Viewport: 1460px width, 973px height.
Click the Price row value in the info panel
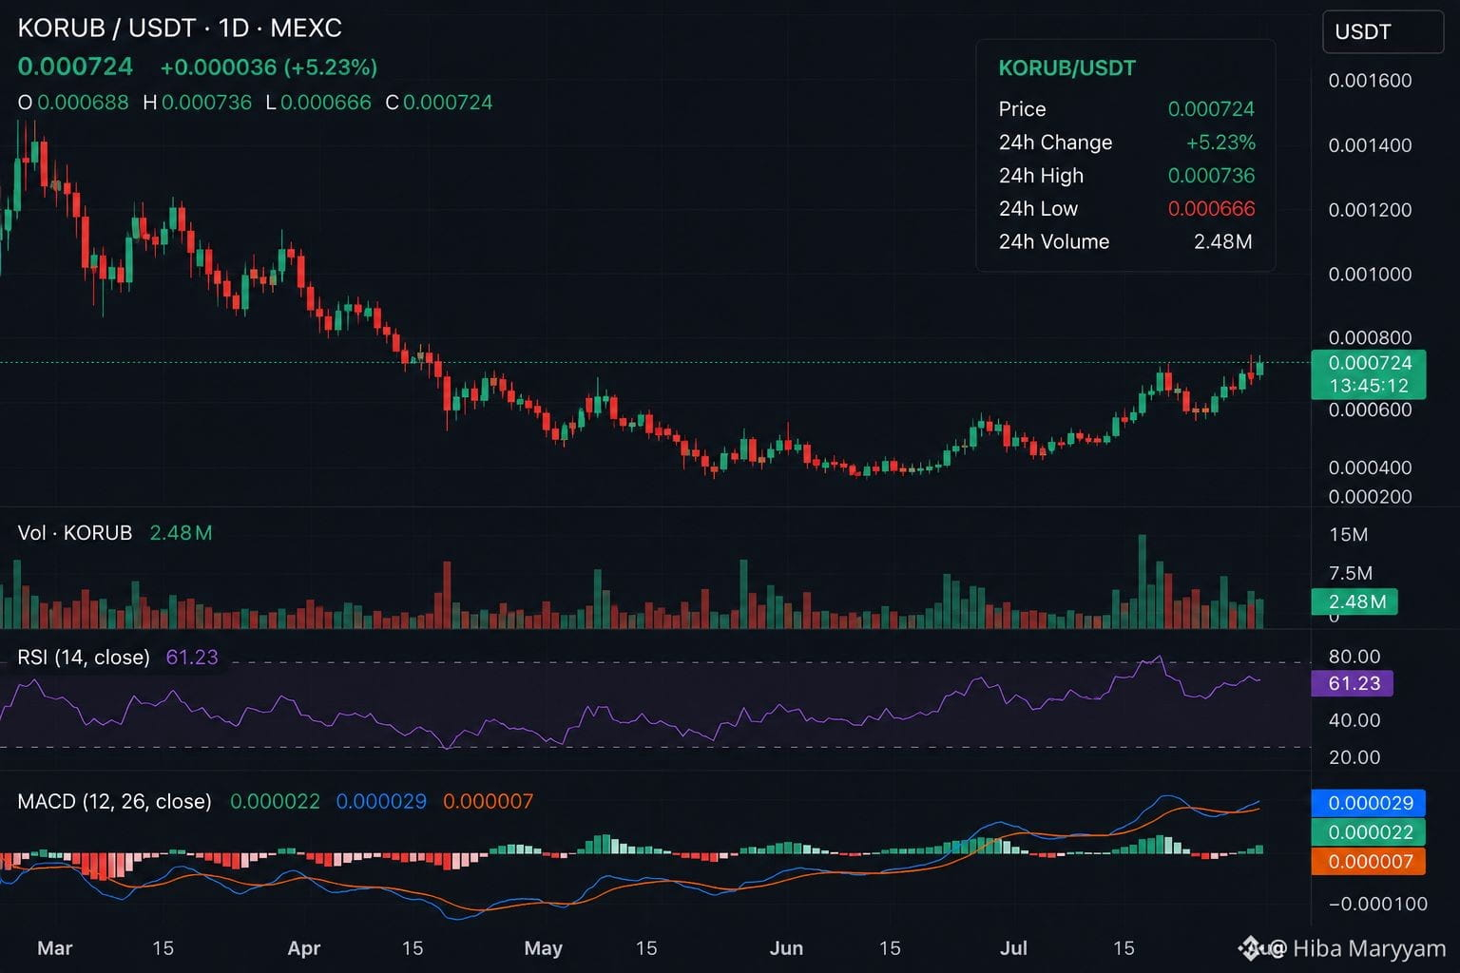tap(1211, 109)
